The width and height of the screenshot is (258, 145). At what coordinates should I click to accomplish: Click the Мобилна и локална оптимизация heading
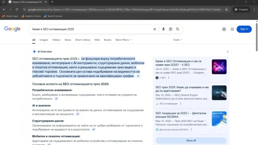[56, 136]
